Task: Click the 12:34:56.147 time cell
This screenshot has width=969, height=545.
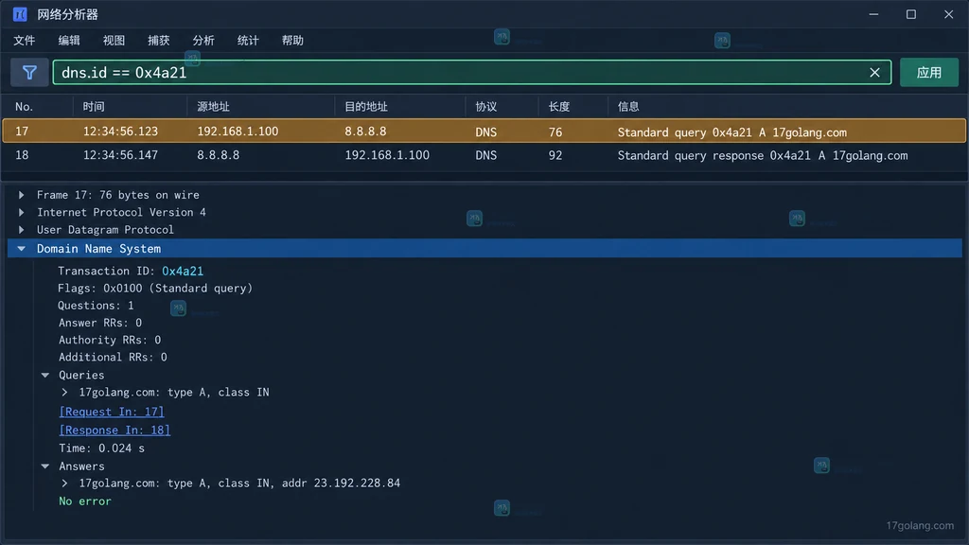Action: [x=120, y=155]
